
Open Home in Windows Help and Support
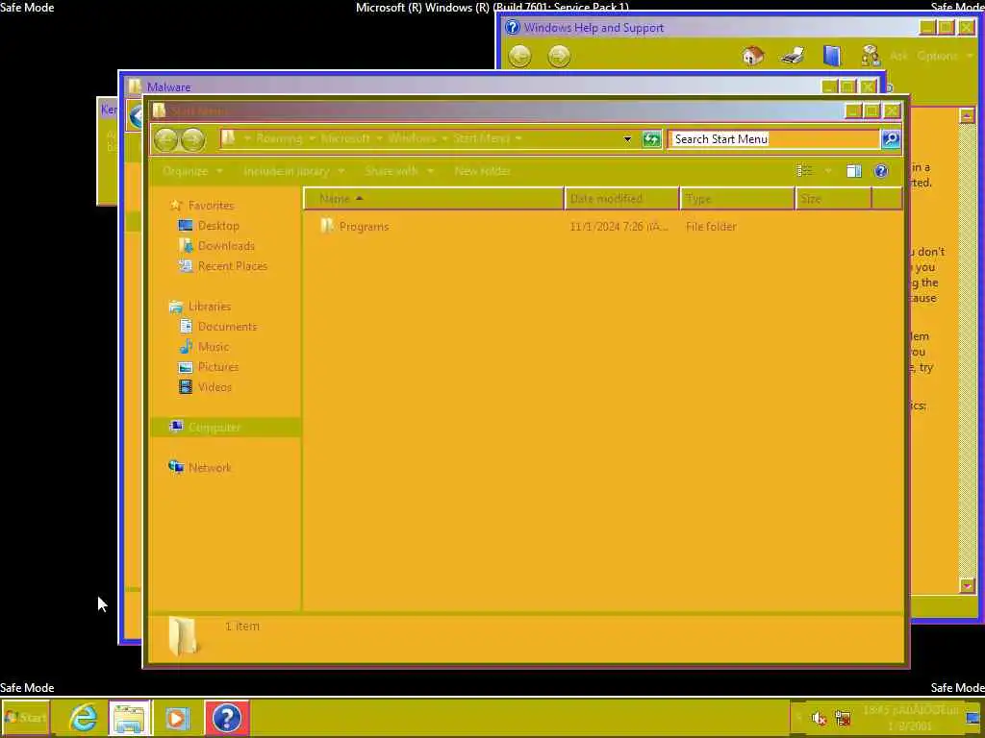tap(752, 56)
